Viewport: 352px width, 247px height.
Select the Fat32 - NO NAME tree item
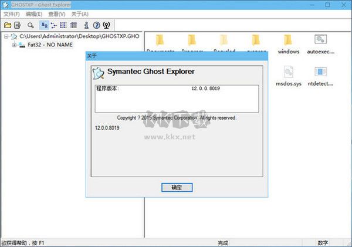[50, 45]
